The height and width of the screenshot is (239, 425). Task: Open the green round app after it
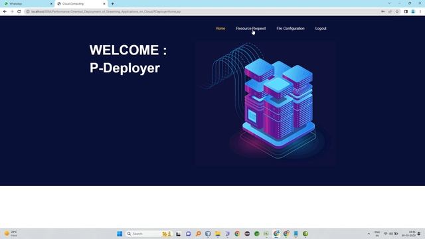pos(257,234)
